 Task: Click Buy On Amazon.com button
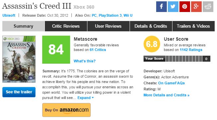coord(66,110)
